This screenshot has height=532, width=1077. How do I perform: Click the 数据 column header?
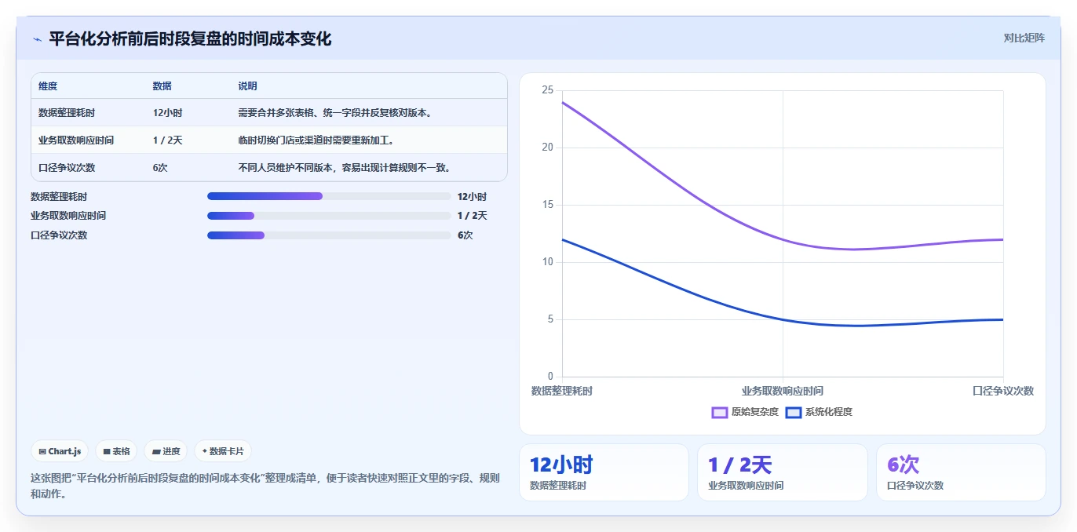[162, 86]
